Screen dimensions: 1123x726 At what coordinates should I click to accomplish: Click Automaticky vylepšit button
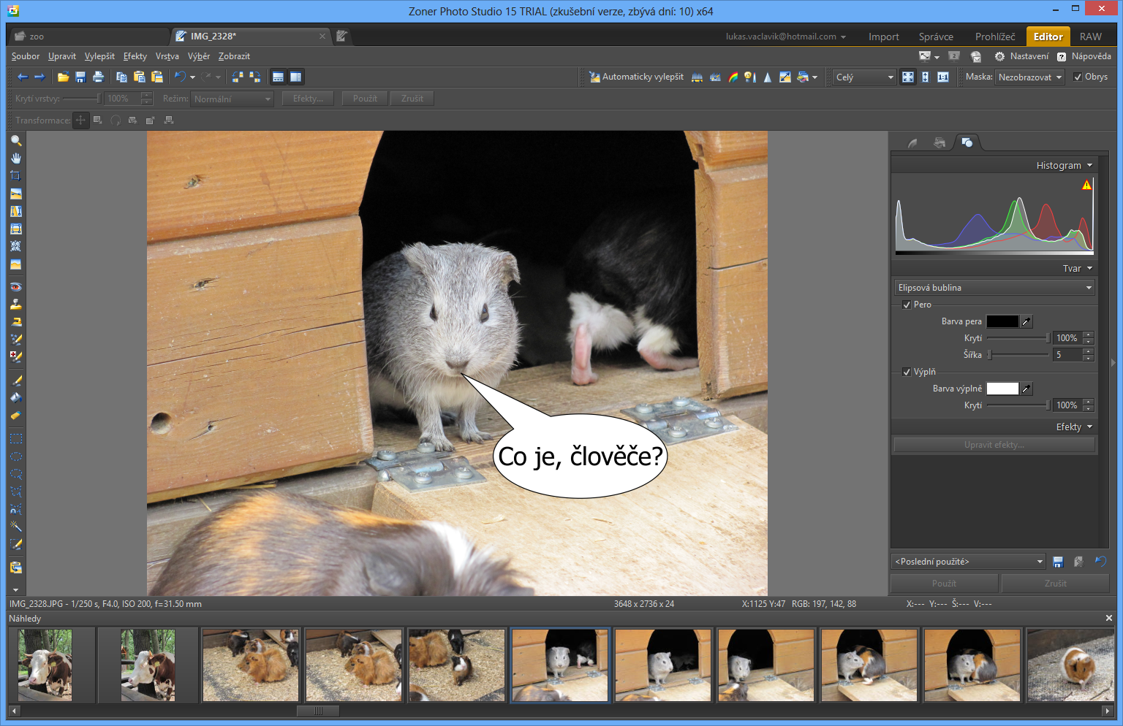tap(636, 77)
